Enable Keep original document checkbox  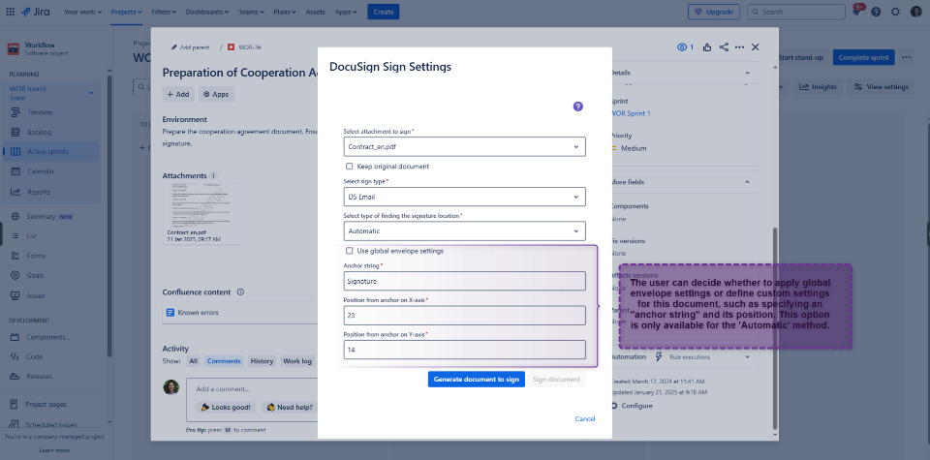pyautogui.click(x=350, y=167)
